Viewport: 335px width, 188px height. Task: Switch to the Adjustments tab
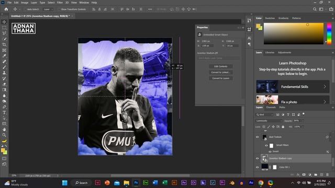[x=284, y=52]
